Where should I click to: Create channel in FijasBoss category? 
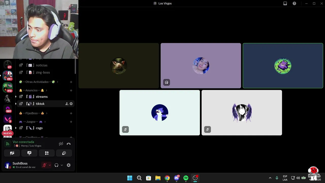(71, 113)
